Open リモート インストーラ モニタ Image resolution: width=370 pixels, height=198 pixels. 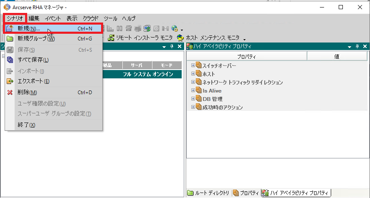140,38
